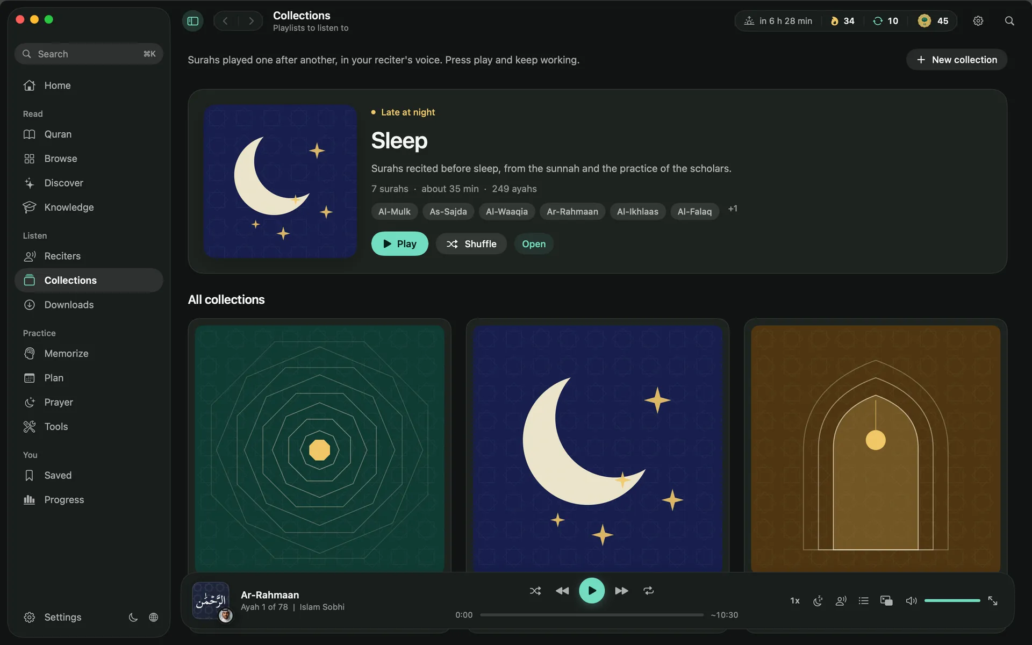Click the coin badge showing 45
Viewport: 1032px width, 645px height.
point(933,21)
